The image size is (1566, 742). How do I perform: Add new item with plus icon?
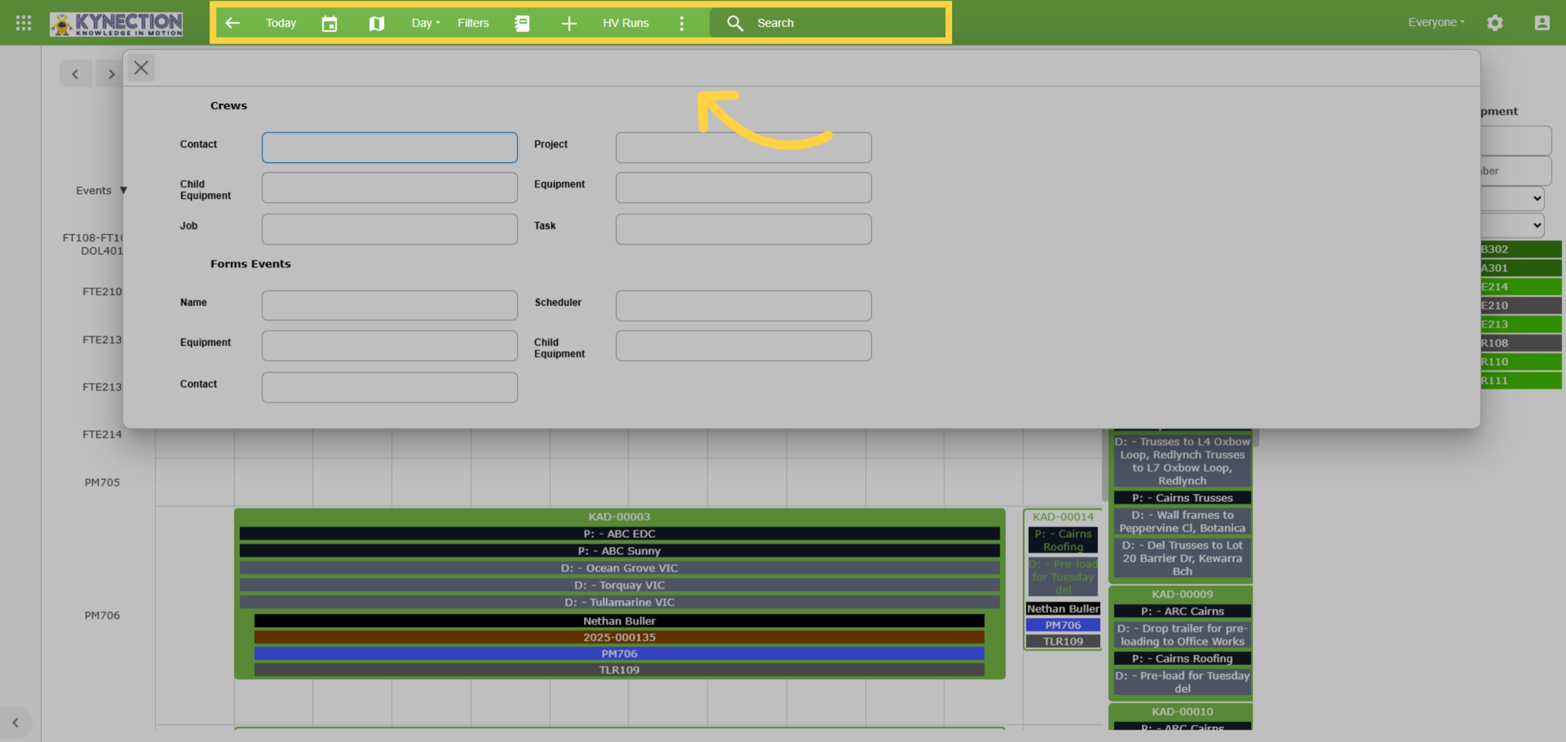coord(569,23)
